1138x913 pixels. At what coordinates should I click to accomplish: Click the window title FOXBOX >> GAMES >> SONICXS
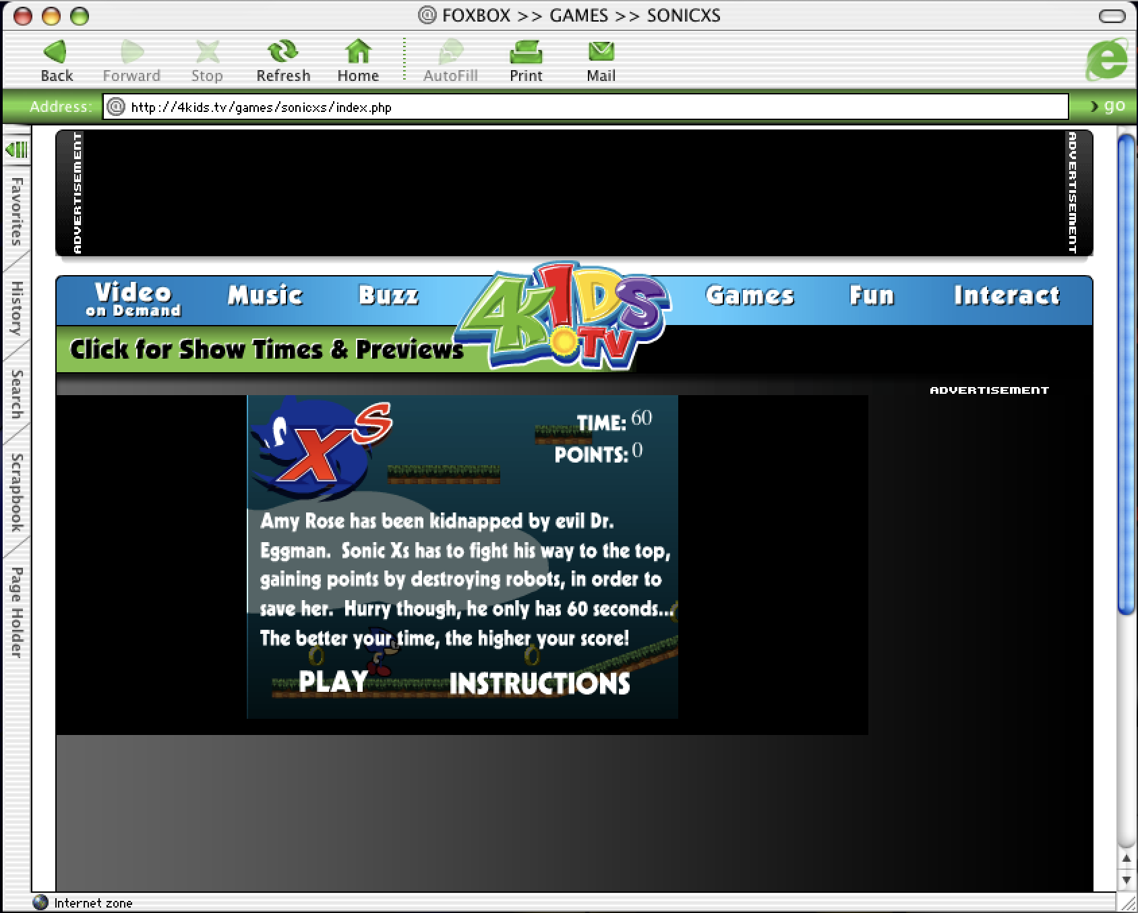(x=581, y=16)
